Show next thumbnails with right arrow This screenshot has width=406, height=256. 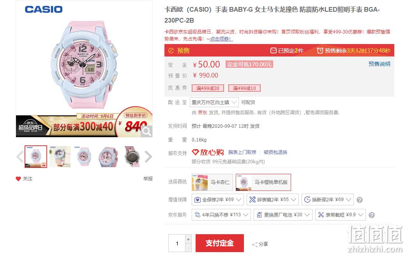(x=148, y=157)
